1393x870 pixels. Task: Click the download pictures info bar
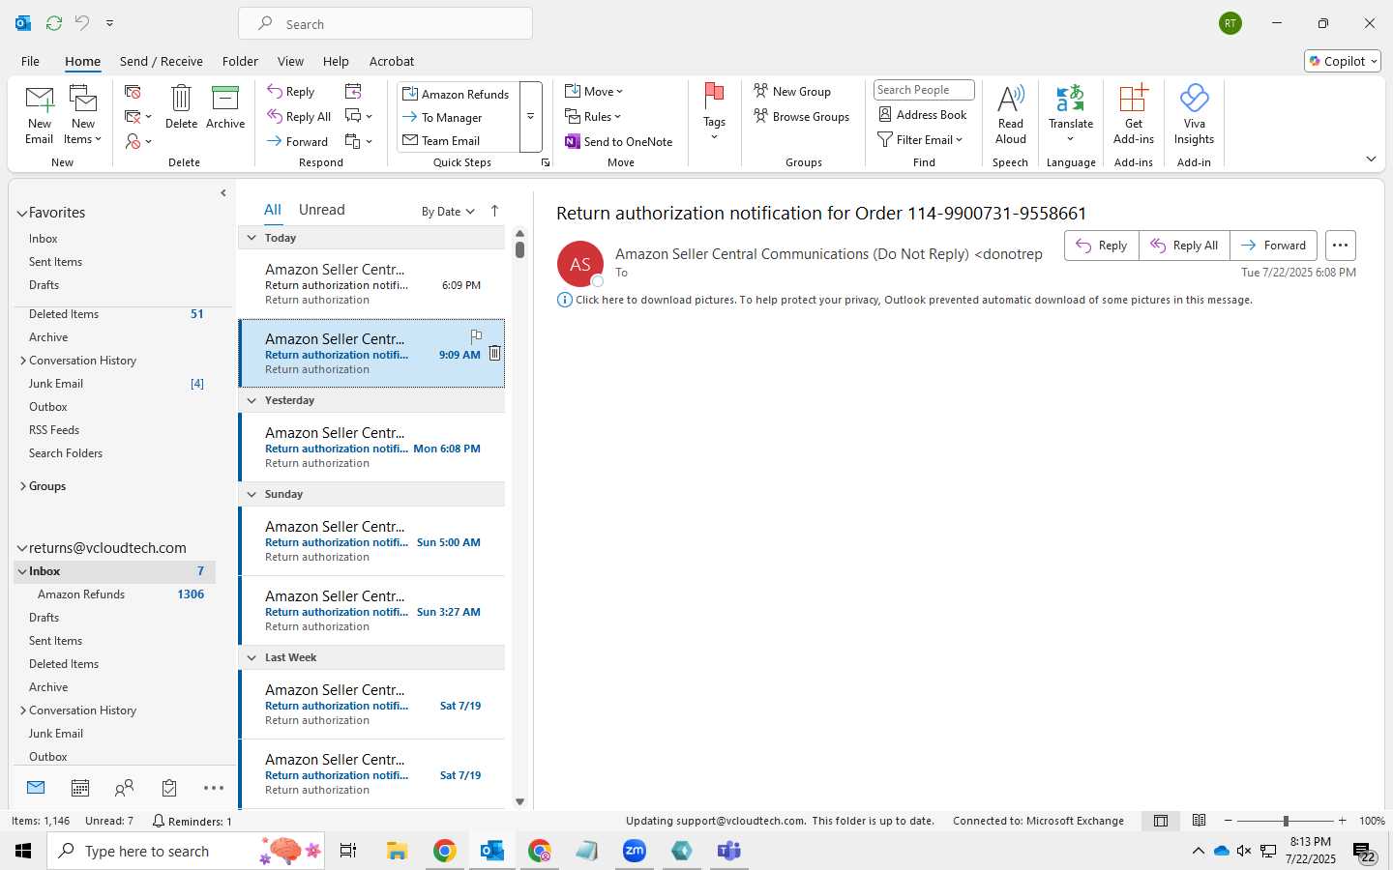click(905, 300)
